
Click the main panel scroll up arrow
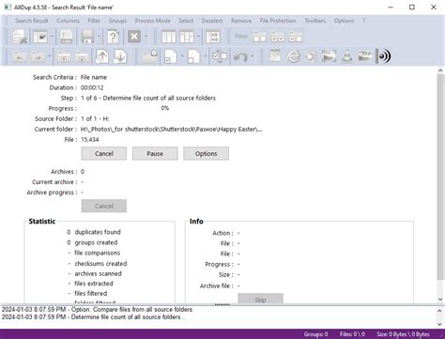tap(440, 71)
